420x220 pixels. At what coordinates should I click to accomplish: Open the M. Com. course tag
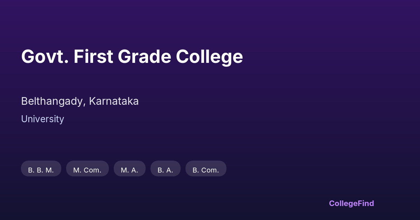(87, 170)
